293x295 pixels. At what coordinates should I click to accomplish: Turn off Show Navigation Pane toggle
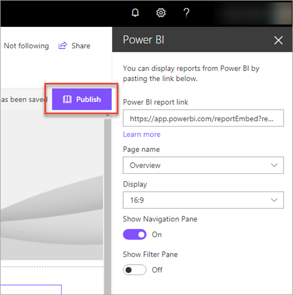tap(135, 234)
